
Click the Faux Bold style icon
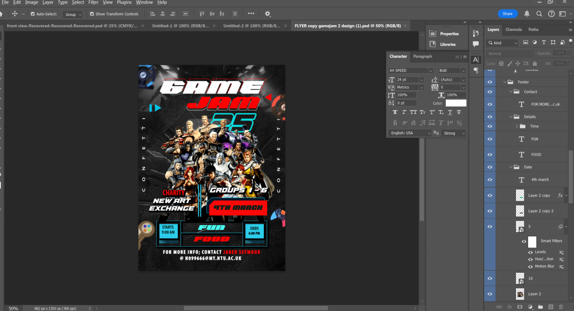pyautogui.click(x=395, y=112)
